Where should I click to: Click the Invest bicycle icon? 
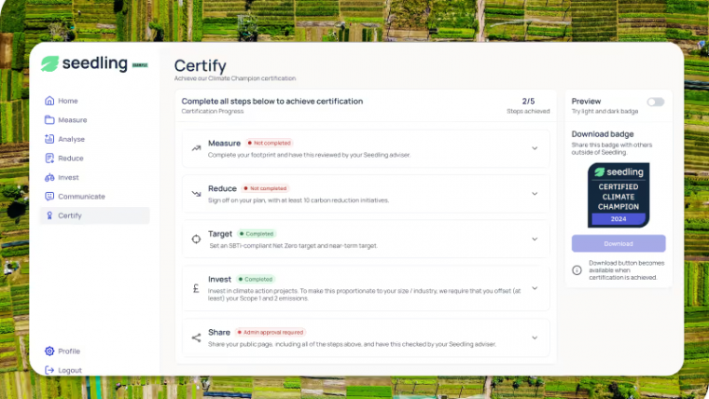(x=49, y=177)
